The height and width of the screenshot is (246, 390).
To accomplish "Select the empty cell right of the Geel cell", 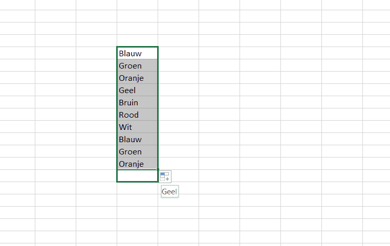I will click(x=178, y=90).
